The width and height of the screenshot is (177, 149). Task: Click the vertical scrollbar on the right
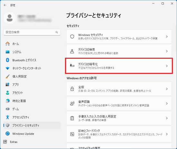pos(176,38)
